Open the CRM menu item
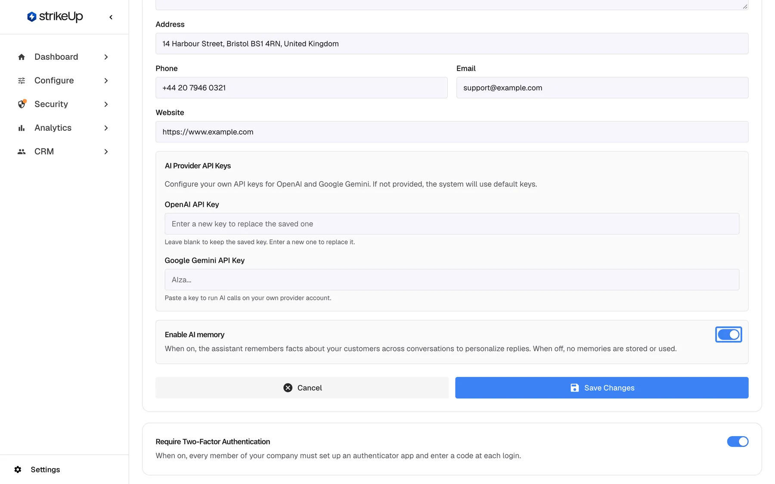 (x=63, y=151)
